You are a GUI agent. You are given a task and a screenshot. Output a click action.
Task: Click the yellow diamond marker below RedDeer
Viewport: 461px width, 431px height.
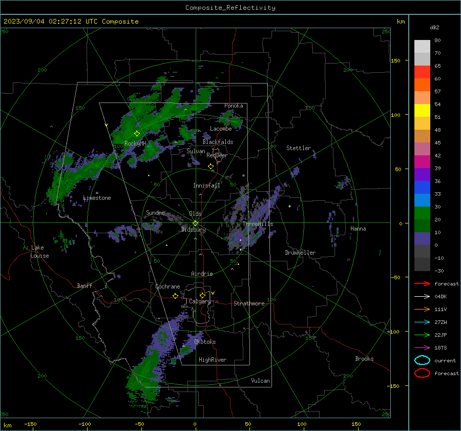(211, 167)
